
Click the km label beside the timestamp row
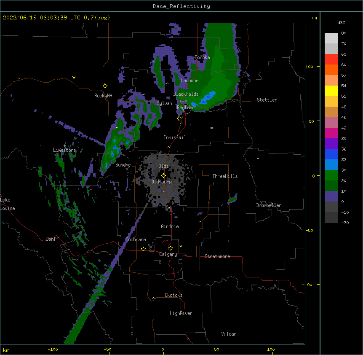coord(313,18)
